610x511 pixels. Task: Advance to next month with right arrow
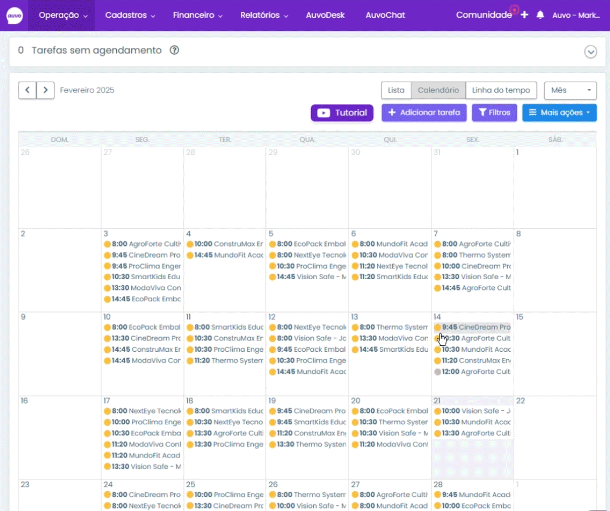tap(46, 90)
